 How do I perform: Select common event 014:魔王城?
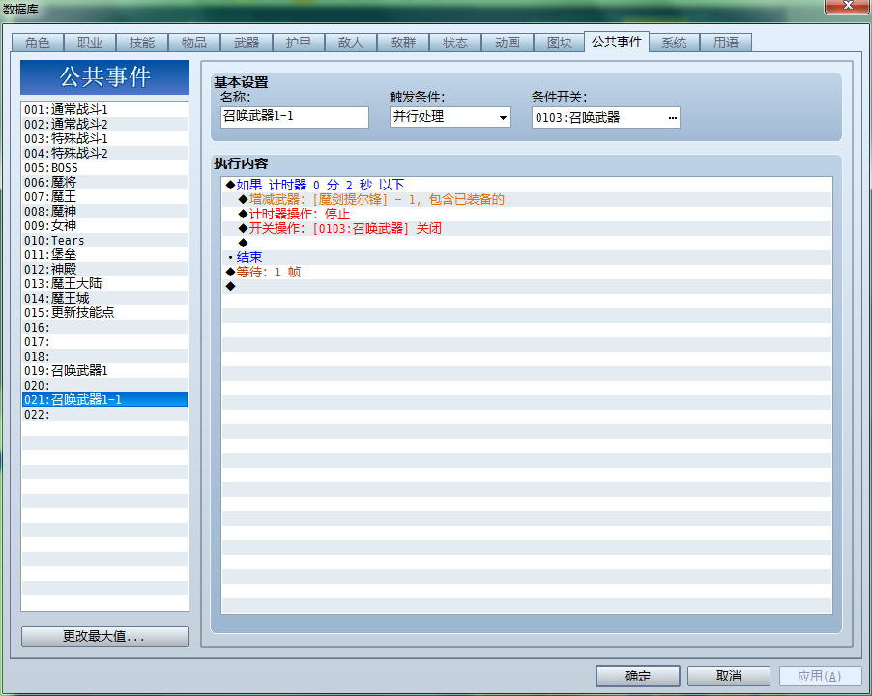point(104,298)
